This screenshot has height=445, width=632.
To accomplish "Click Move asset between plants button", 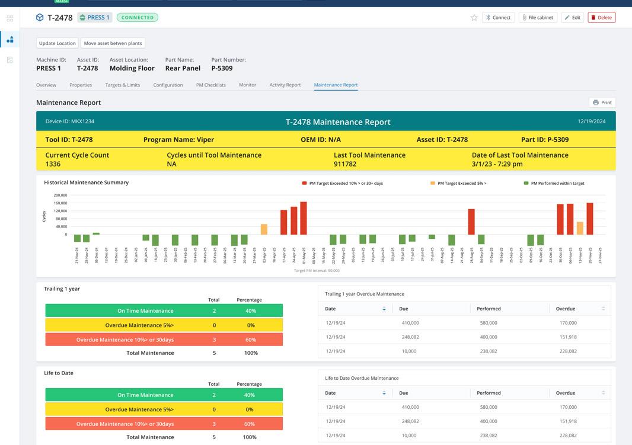I will pos(113,43).
